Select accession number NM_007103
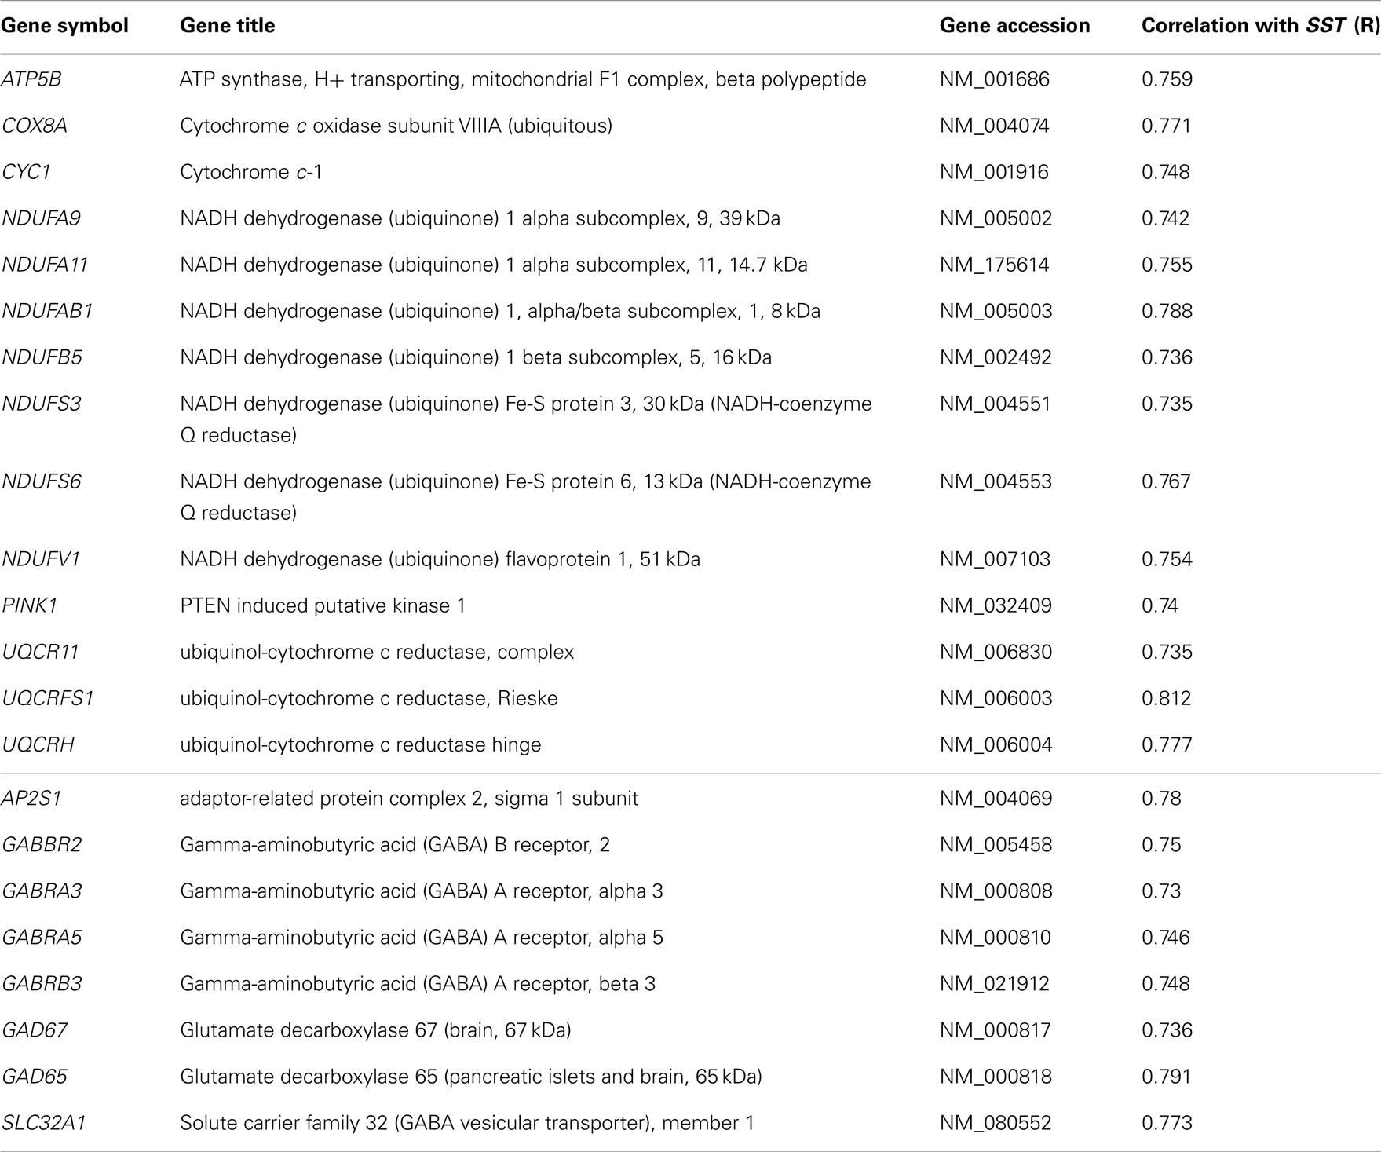 click(x=996, y=559)
